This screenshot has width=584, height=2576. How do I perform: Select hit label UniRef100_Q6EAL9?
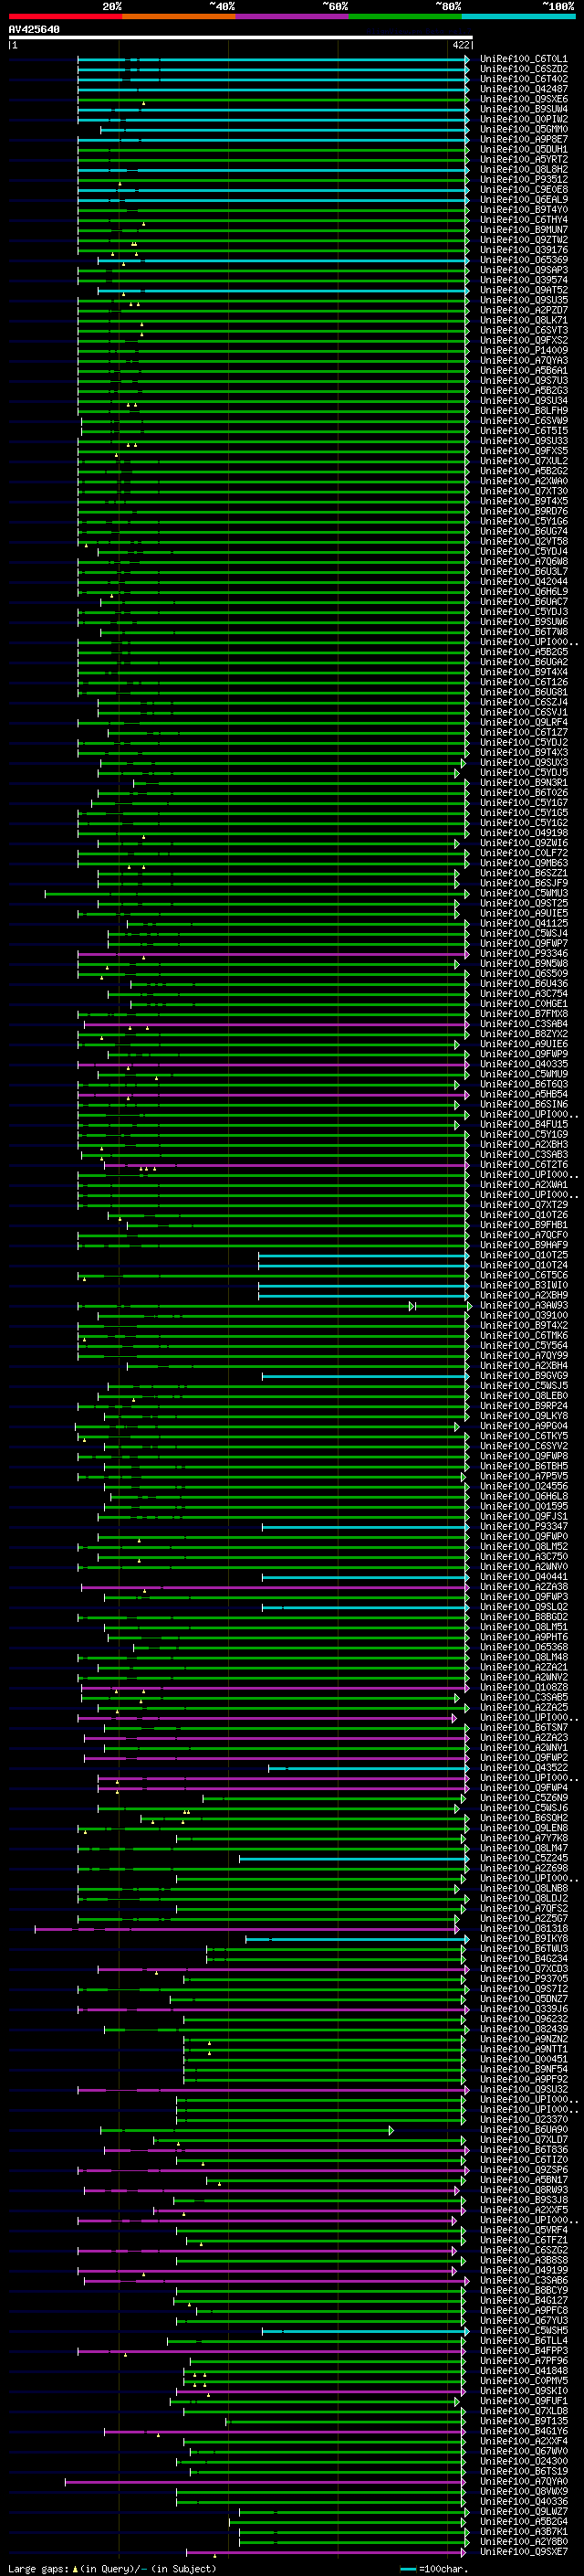point(523,199)
